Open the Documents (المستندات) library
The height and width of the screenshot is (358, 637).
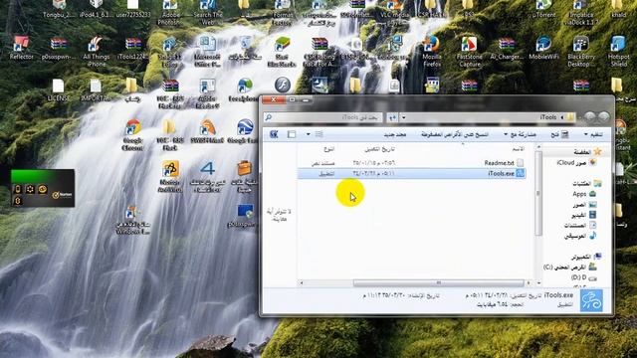(x=580, y=225)
